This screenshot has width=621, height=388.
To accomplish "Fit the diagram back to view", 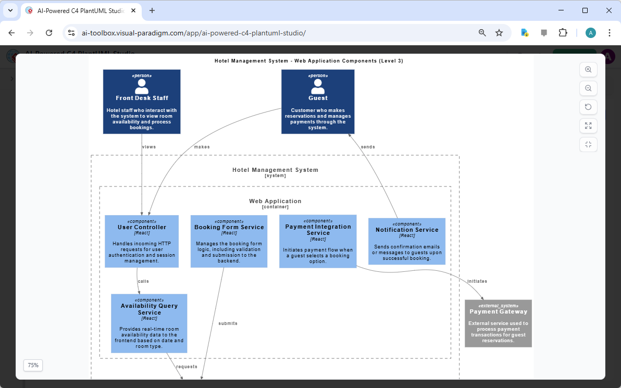I will (588, 144).
